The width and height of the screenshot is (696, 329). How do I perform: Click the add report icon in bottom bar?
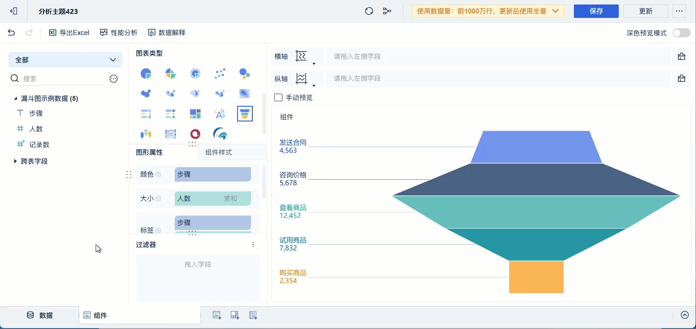(253, 315)
